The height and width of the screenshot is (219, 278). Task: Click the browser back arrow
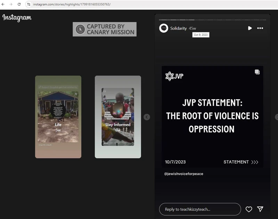3,4
